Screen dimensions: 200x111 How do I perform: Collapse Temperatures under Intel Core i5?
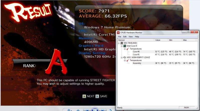125,49
